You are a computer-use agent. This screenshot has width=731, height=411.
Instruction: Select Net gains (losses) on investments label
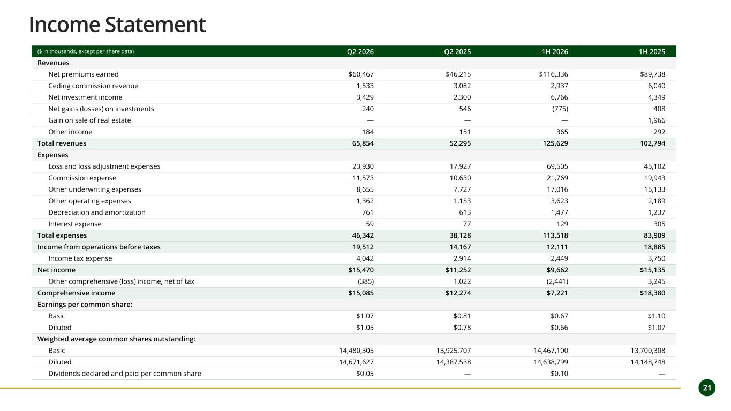pyautogui.click(x=101, y=109)
